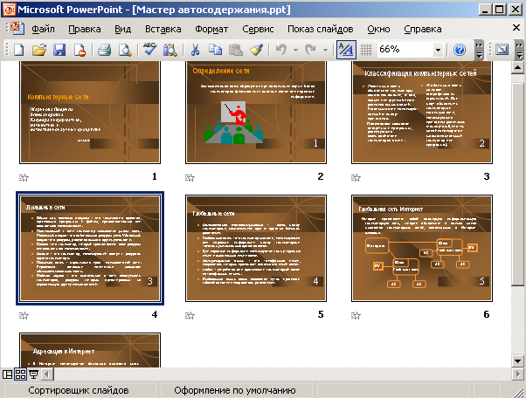Open the Research binoculars-book icon
The image size is (526, 398).
(170, 50)
